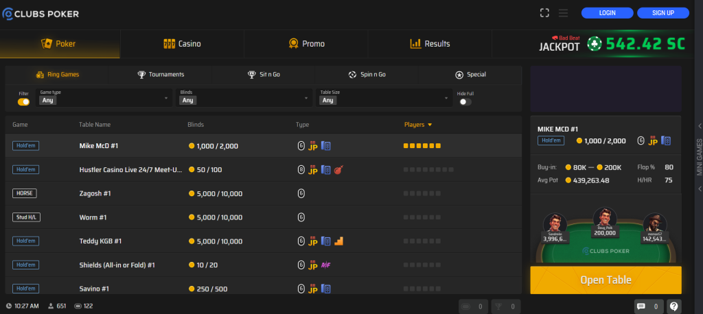Select the Teddy KGB #1 table row
The image size is (703, 314).
coord(264,241)
